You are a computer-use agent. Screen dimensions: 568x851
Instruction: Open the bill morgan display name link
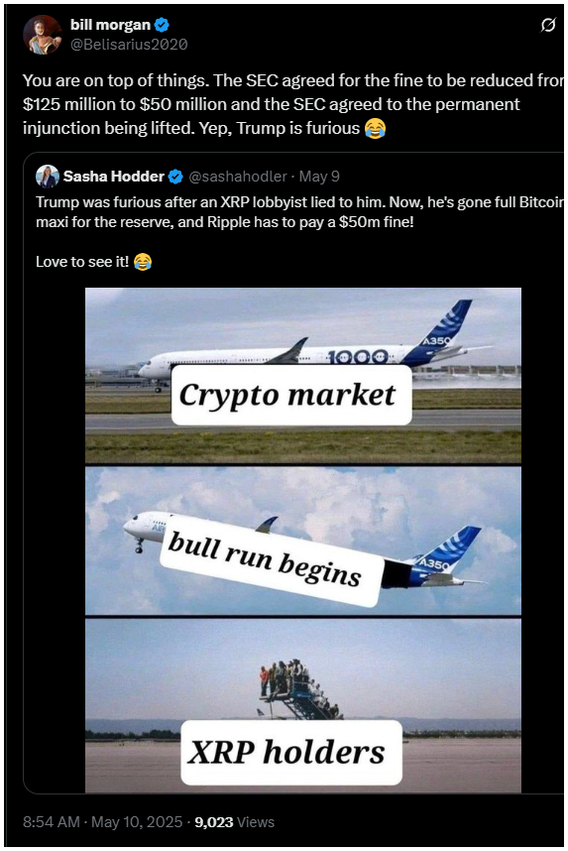[110, 25]
